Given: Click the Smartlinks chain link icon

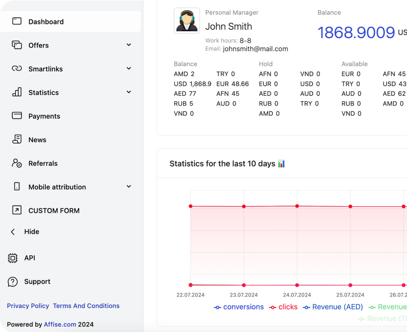Looking at the screenshot, I should click(x=17, y=69).
